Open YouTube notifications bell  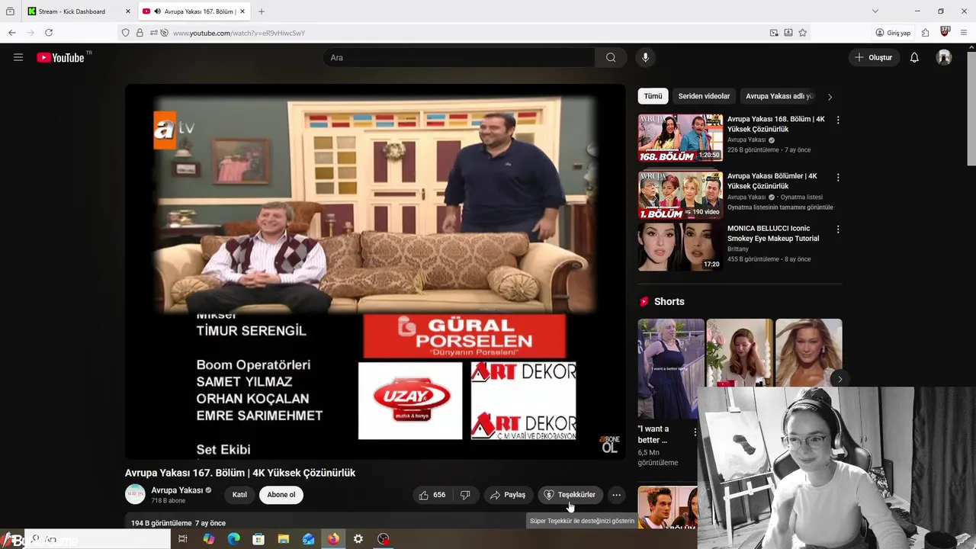[x=914, y=57]
